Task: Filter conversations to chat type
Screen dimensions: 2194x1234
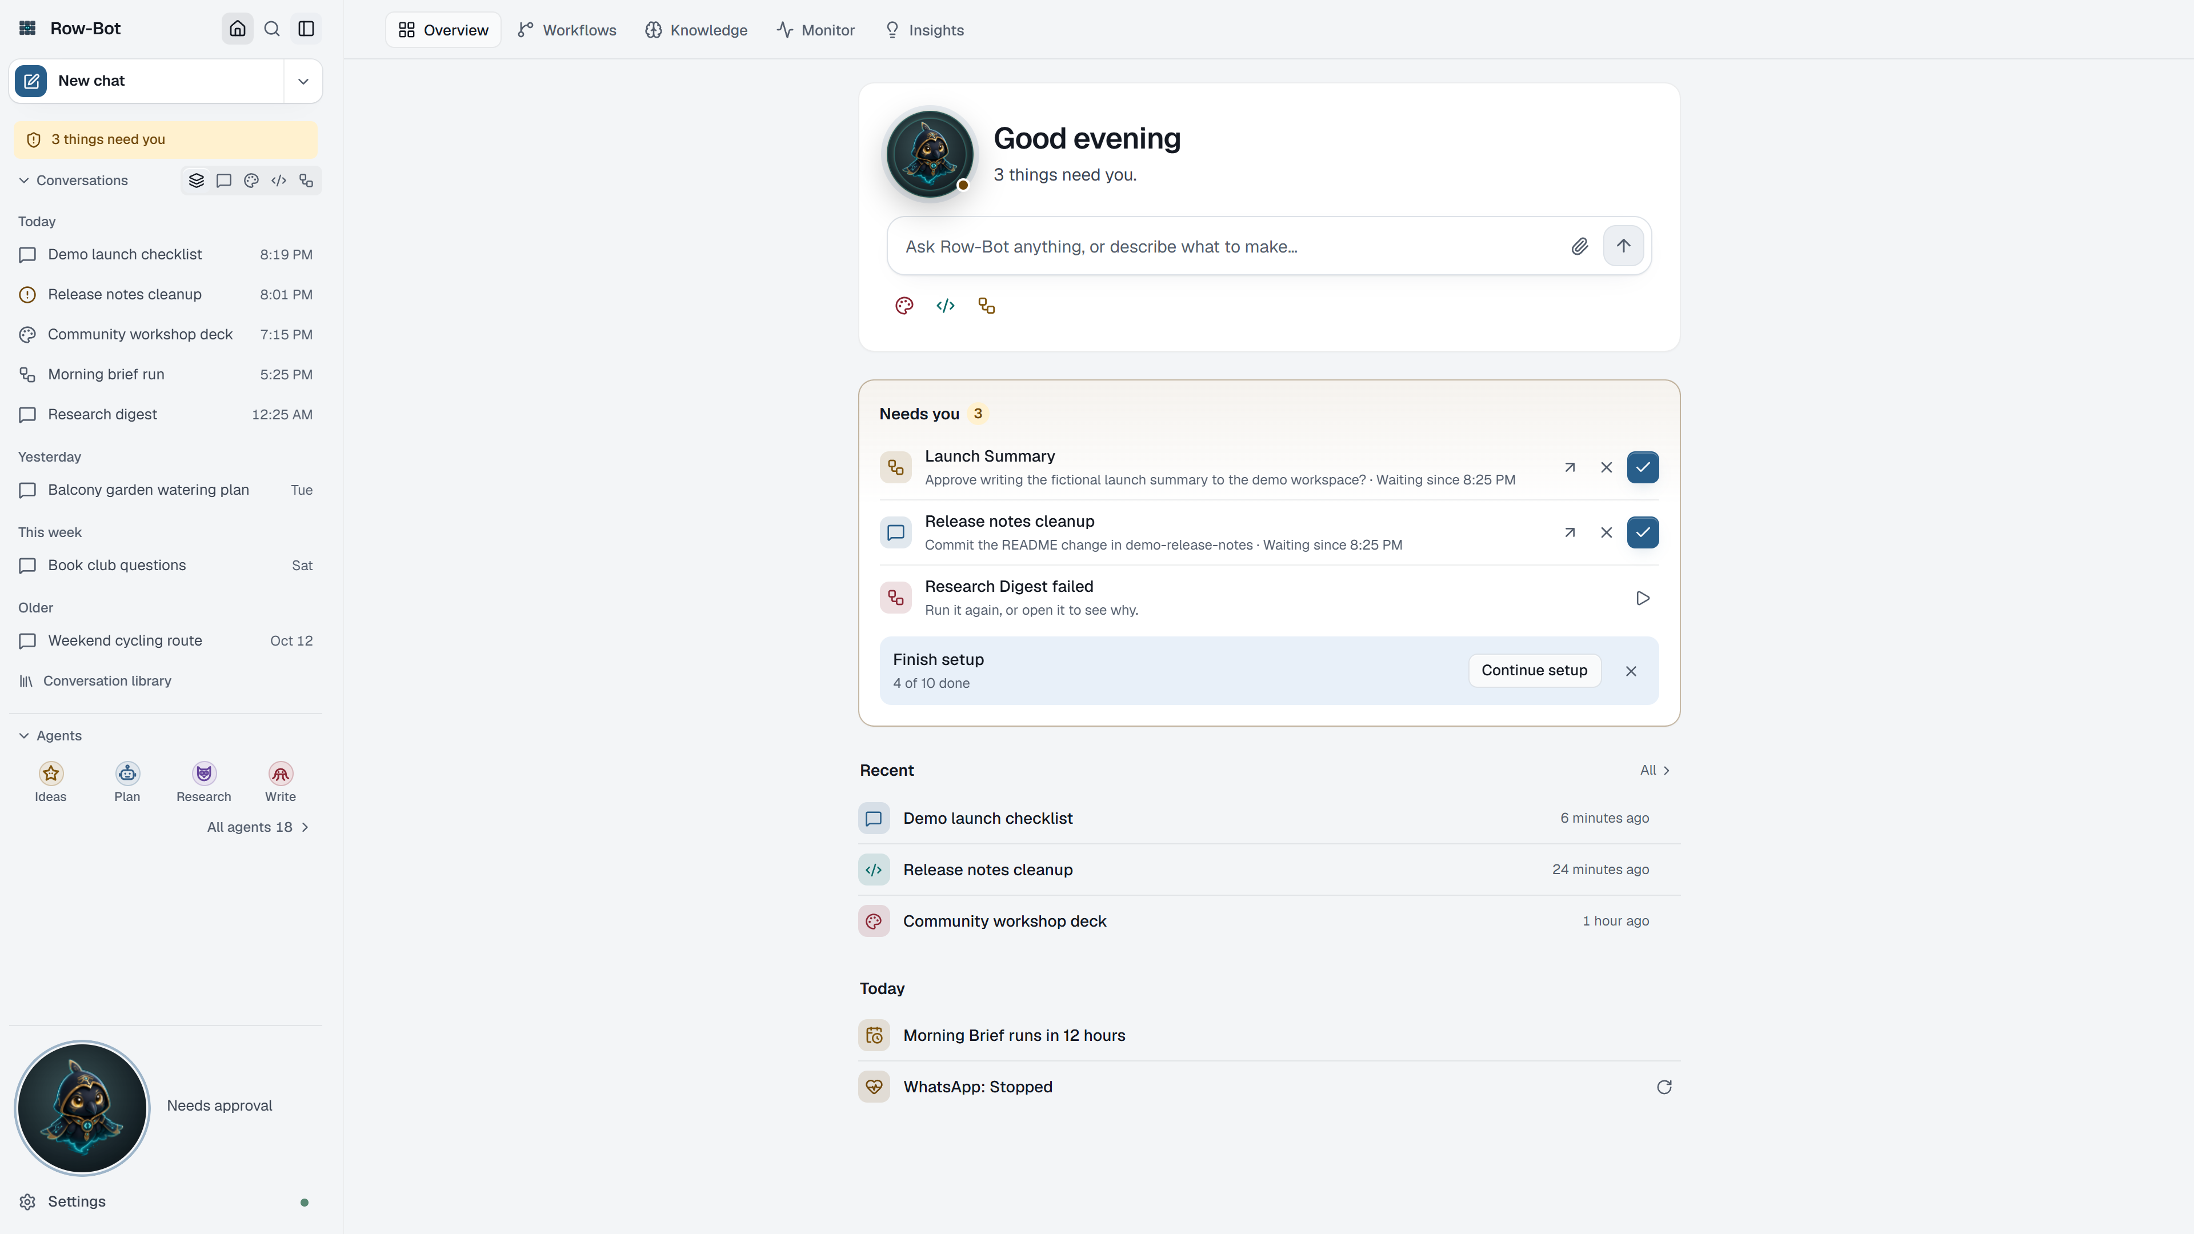Action: [x=224, y=181]
